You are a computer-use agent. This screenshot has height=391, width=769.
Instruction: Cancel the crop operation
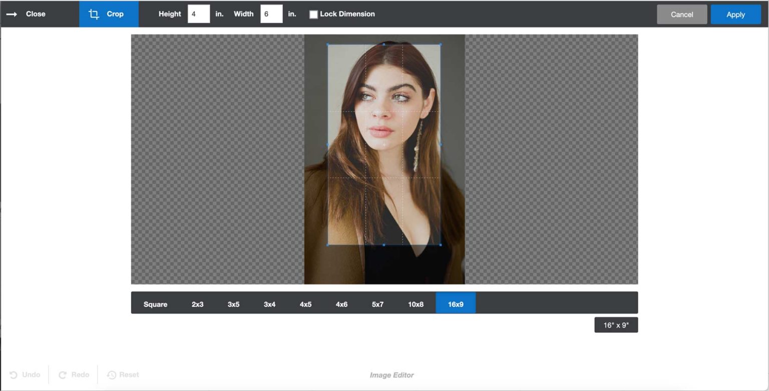682,14
